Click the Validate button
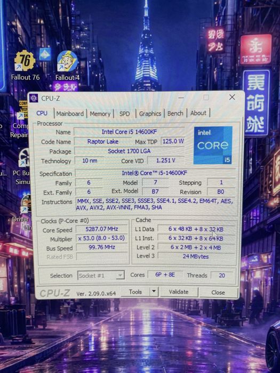The height and width of the screenshot is (373, 280). pos(179,292)
